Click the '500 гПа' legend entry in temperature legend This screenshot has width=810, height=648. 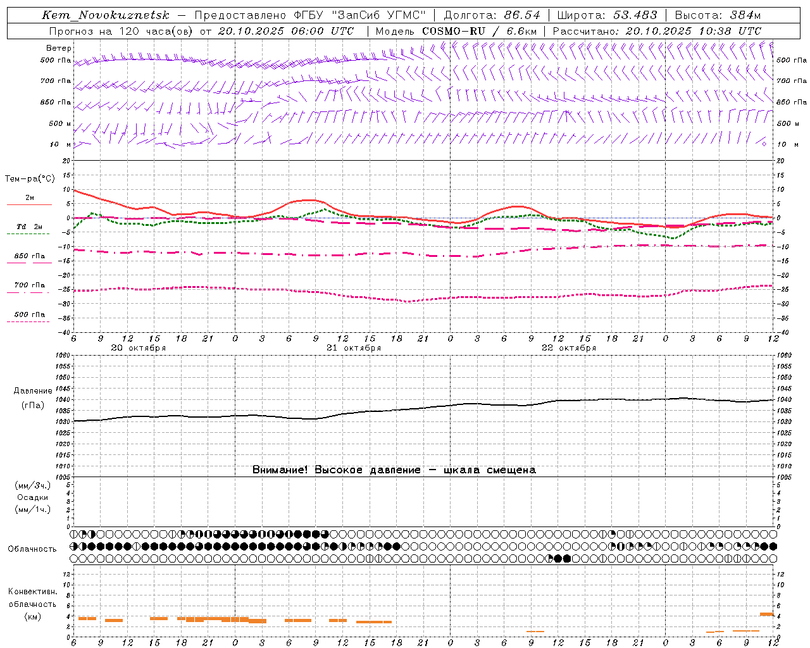click(30, 315)
